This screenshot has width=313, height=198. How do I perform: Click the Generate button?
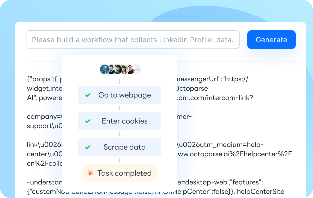coord(271,40)
